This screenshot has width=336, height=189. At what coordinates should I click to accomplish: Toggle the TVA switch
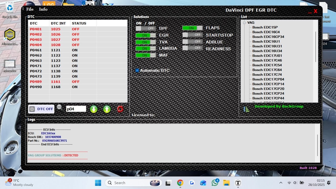146,42
